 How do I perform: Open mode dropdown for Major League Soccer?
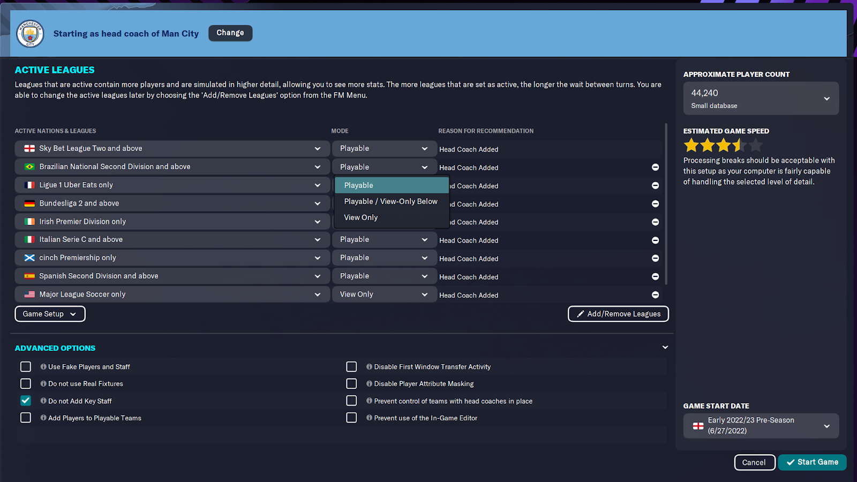tap(384, 294)
